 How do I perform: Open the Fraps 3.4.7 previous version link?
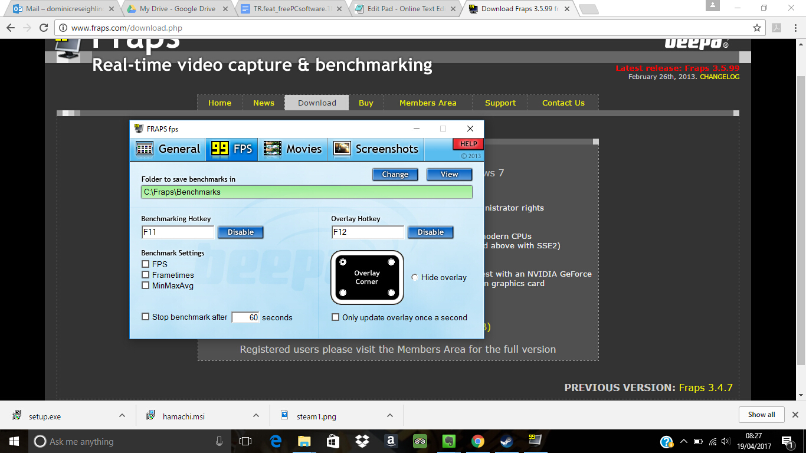[x=706, y=388]
